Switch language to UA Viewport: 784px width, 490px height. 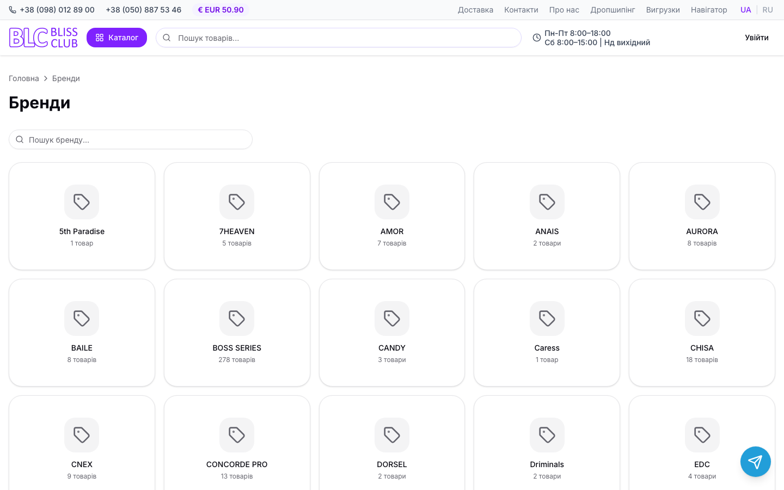point(746,10)
